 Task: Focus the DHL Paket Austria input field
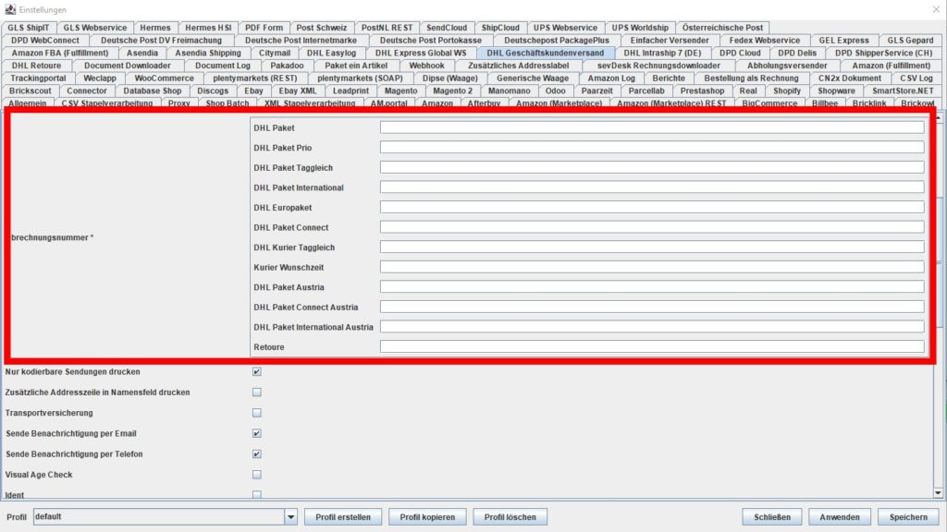652,286
